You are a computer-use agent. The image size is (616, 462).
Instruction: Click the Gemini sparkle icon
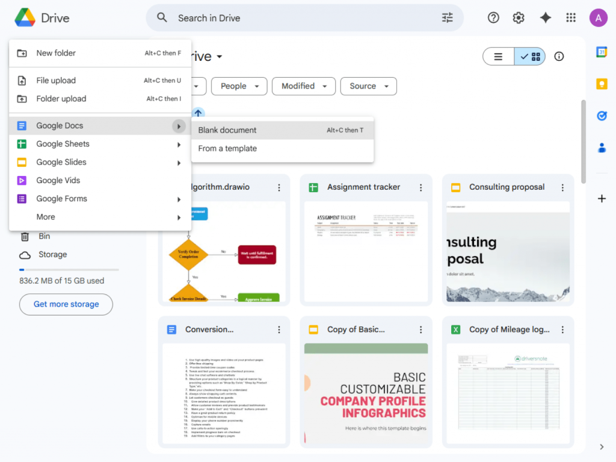tap(546, 18)
